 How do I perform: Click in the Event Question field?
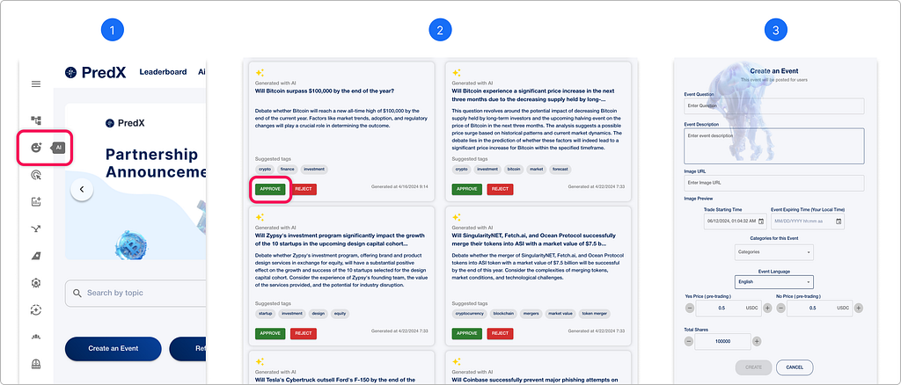point(774,106)
